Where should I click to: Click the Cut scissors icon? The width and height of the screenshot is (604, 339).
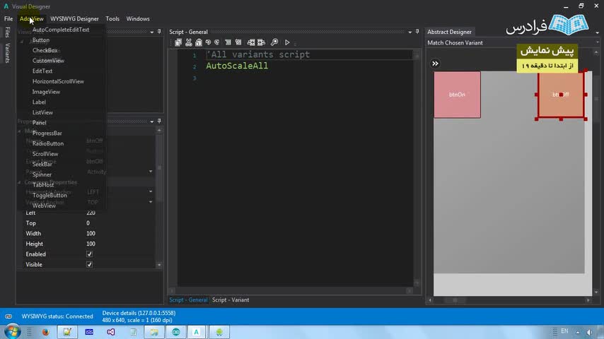coord(188,42)
